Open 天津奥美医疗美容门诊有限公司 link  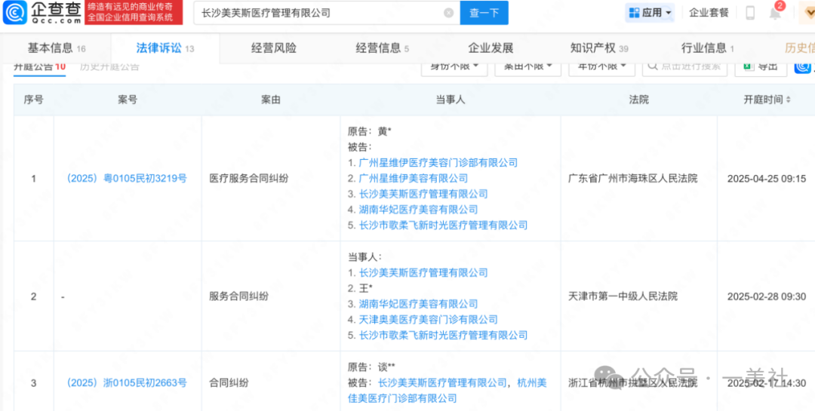(429, 320)
